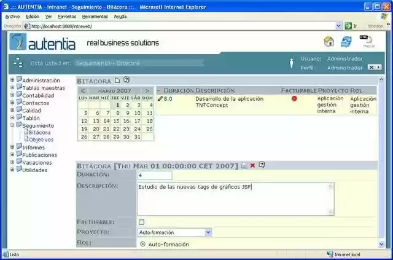The width and height of the screenshot is (393, 260).
Task: Click the site map icon in the location bar
Action: (x=18, y=63)
